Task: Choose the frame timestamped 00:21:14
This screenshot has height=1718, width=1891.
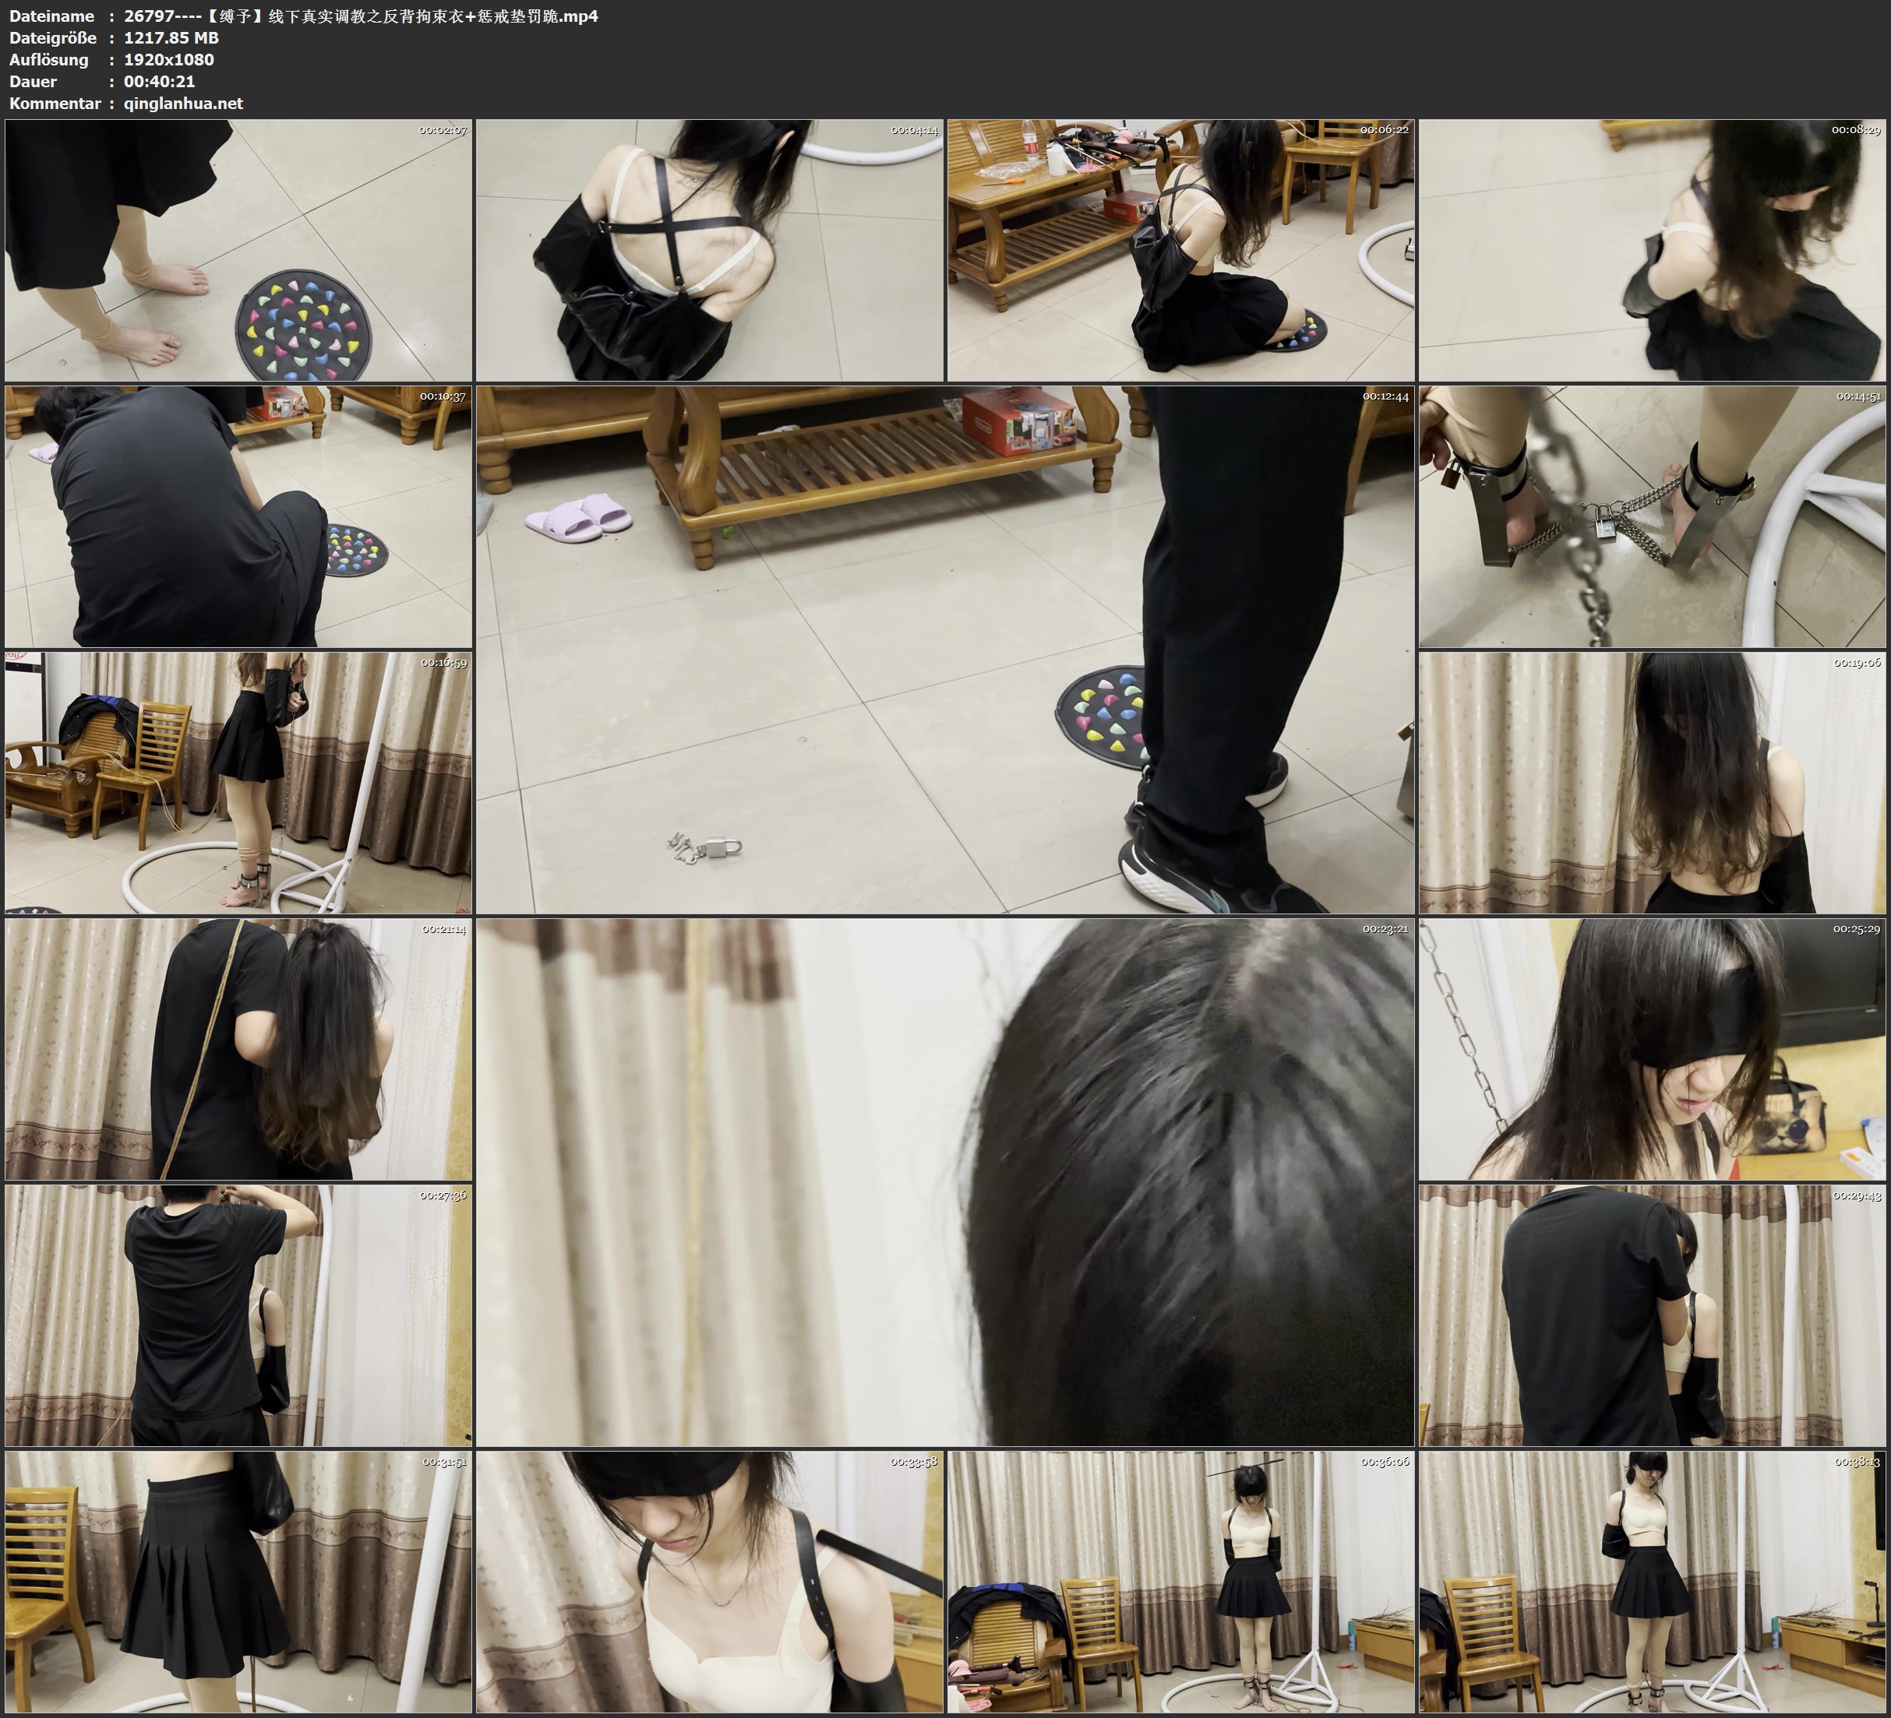Action: (x=238, y=1049)
